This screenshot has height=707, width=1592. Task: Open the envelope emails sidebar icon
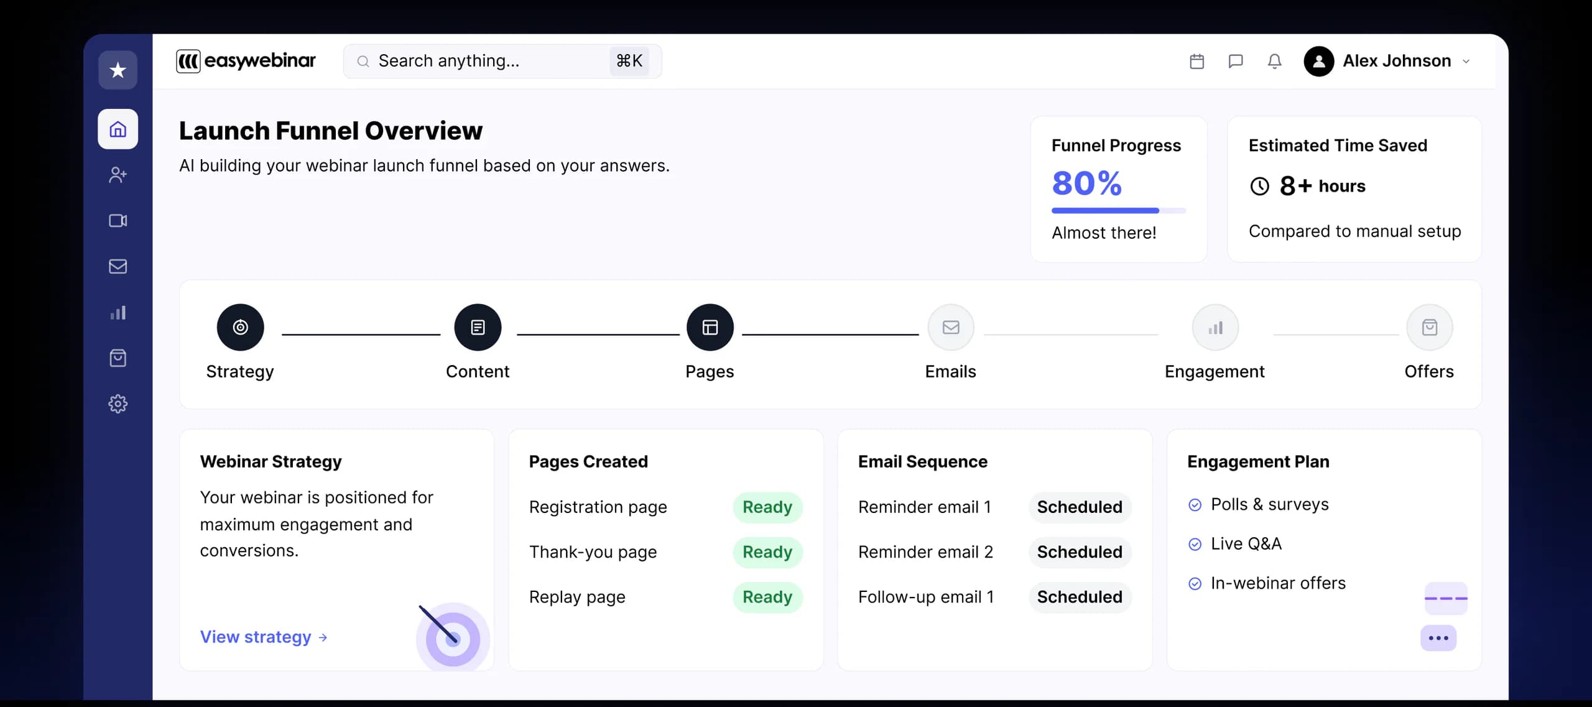pyautogui.click(x=118, y=266)
